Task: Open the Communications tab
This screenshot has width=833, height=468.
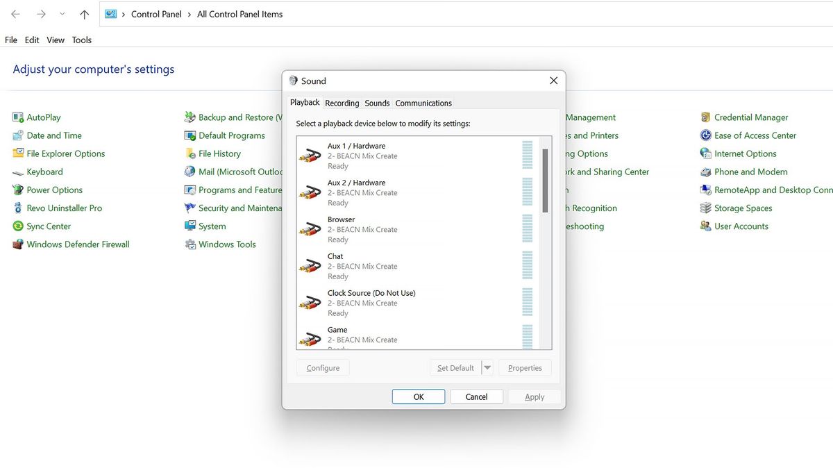Action: [x=423, y=103]
